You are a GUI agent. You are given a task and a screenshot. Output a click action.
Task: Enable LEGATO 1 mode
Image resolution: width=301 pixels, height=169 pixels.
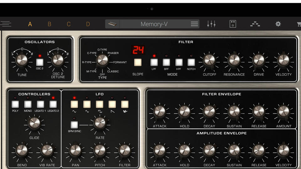(x=40, y=104)
